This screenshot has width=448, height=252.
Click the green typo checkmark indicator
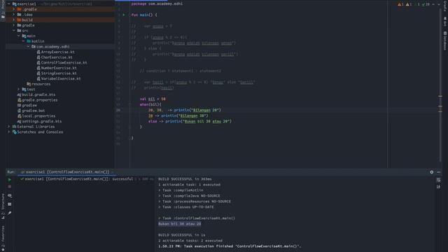(x=426, y=4)
